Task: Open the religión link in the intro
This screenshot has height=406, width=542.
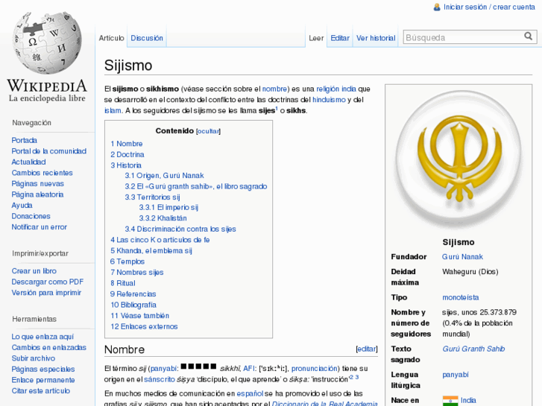Action: click(x=327, y=89)
